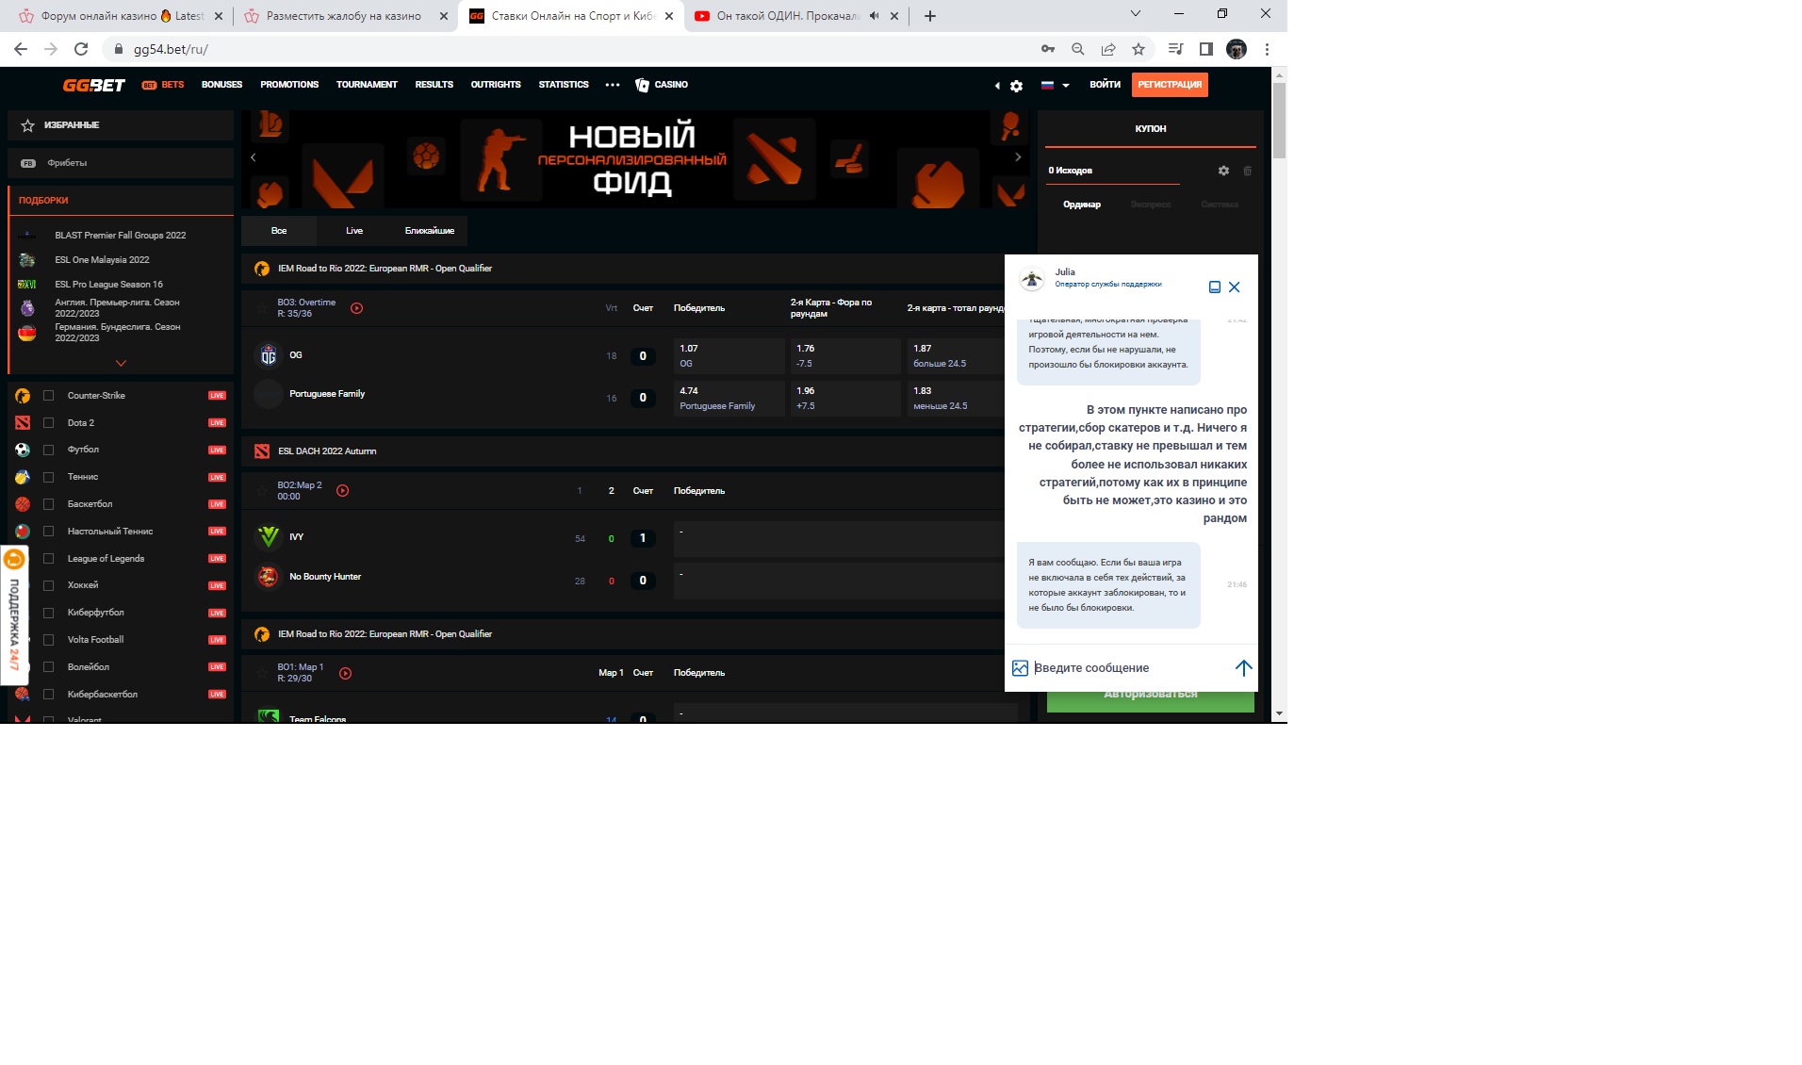Tick the Dota 2 checkbox
This screenshot has height=1065, width=1802.
(x=49, y=423)
